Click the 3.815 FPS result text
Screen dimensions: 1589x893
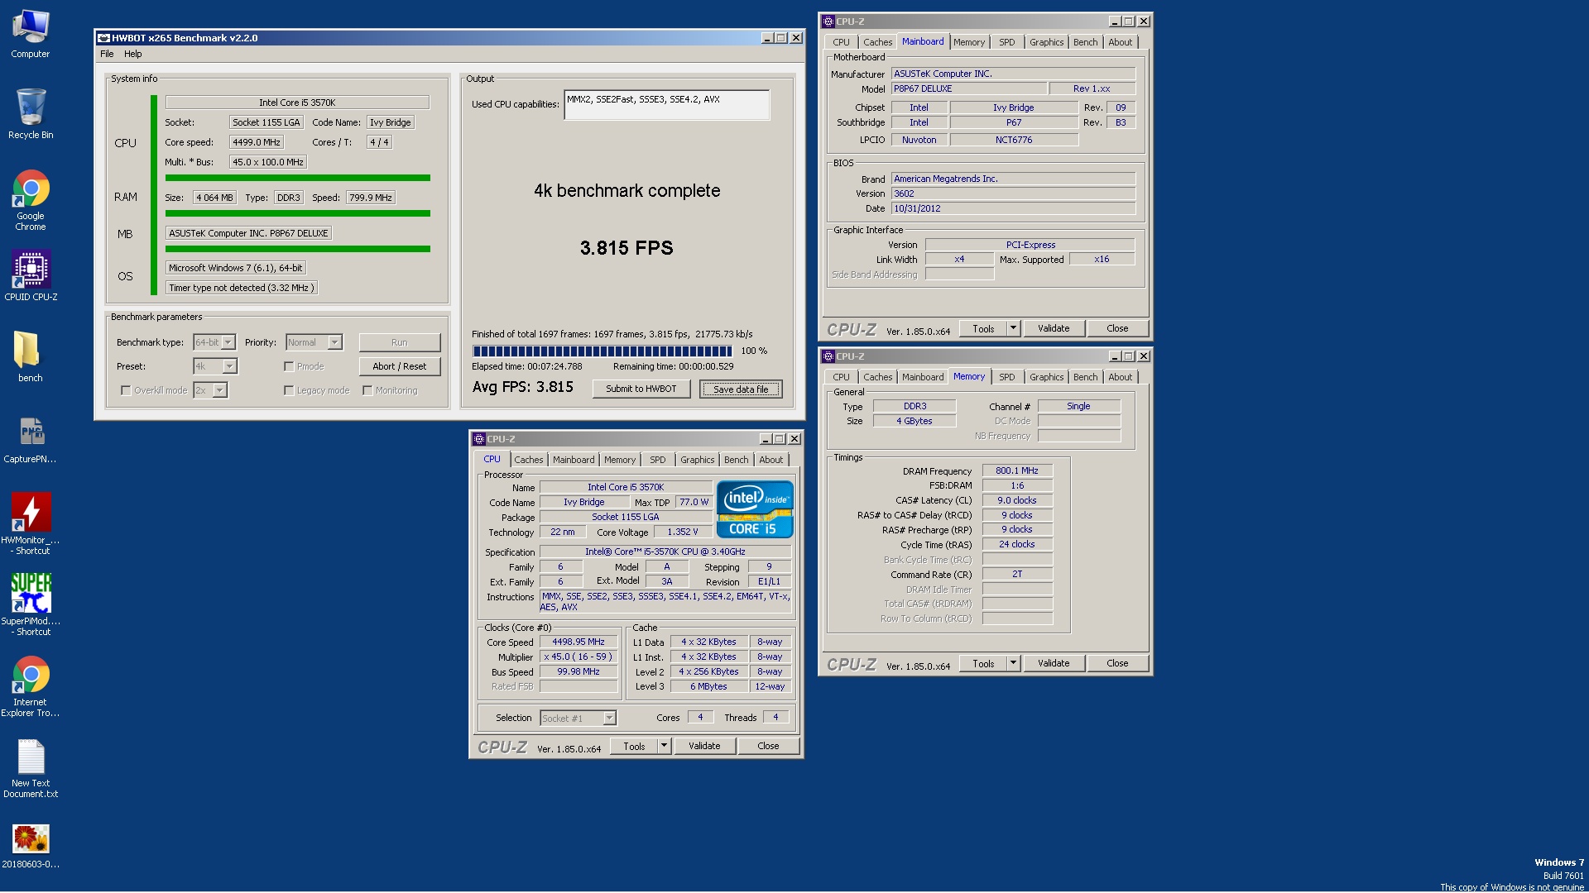(x=626, y=248)
